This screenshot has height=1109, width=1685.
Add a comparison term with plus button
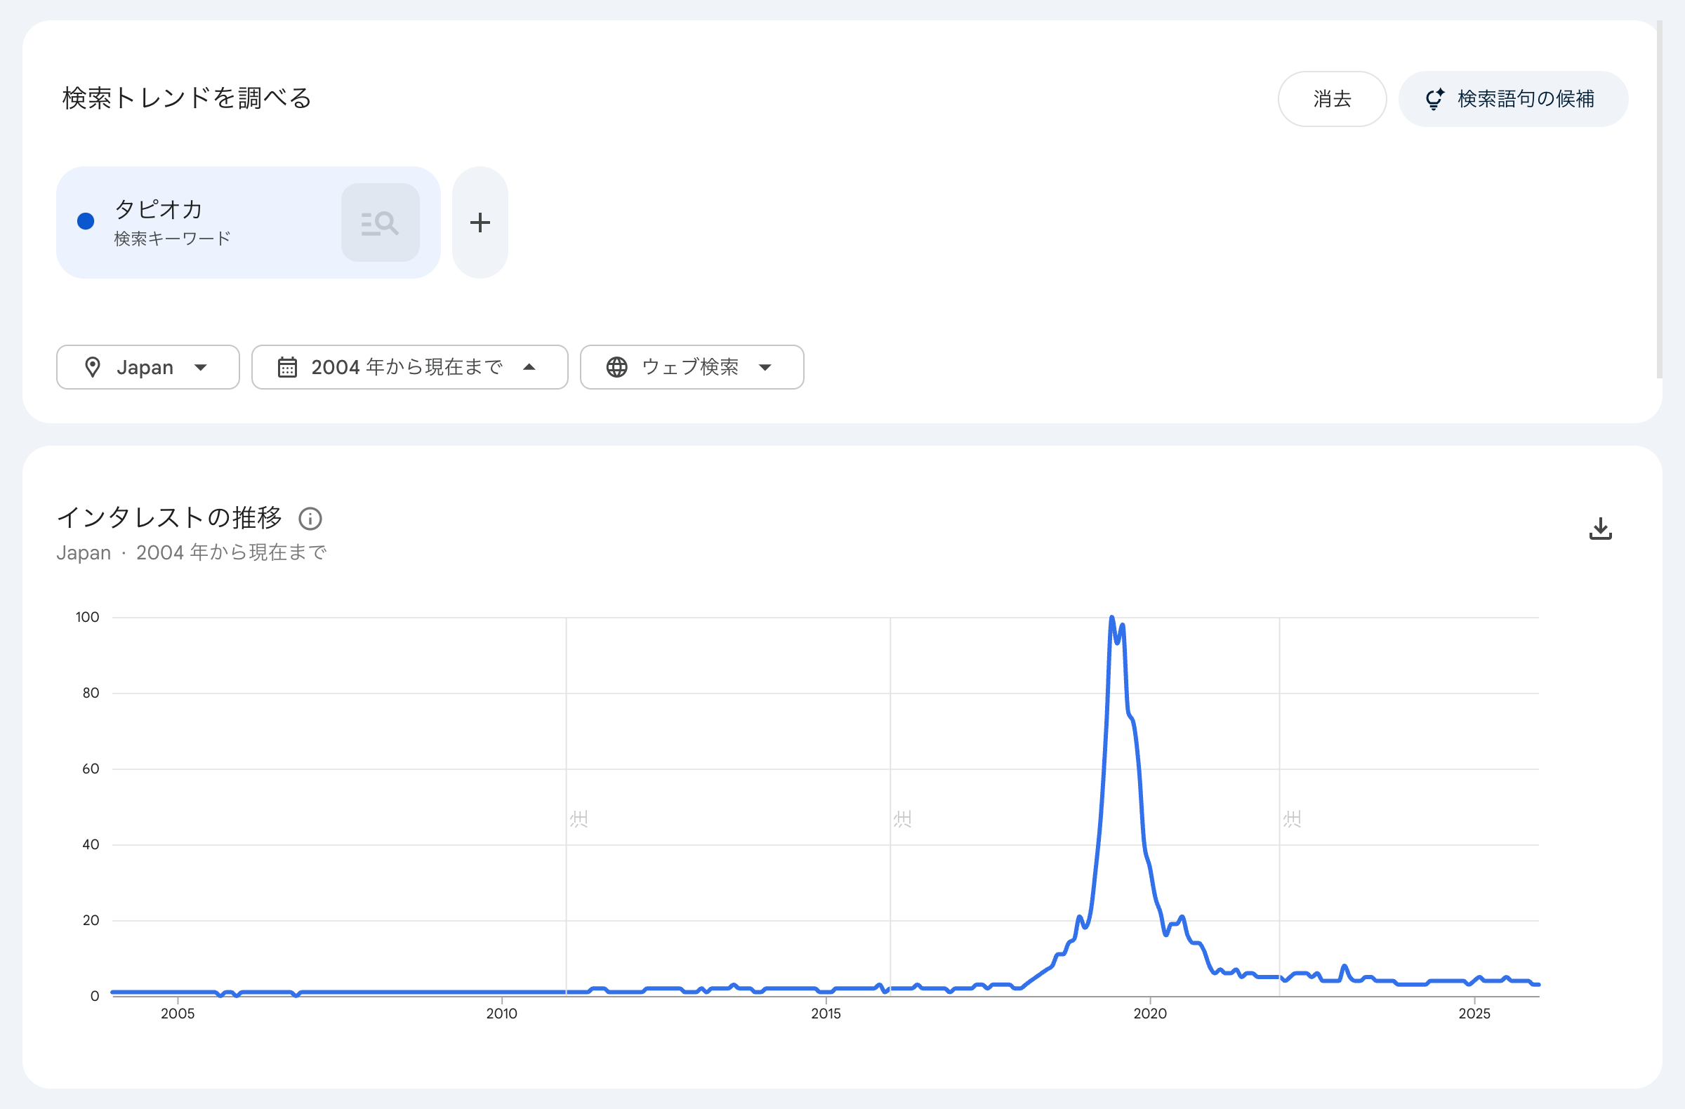click(x=480, y=223)
